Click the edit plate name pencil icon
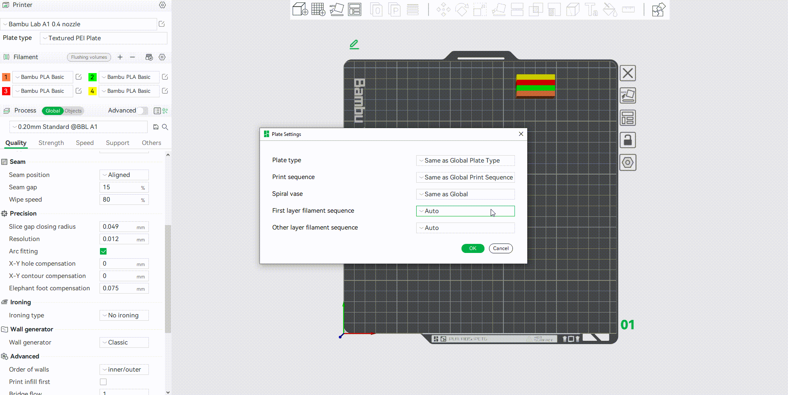 (354, 44)
